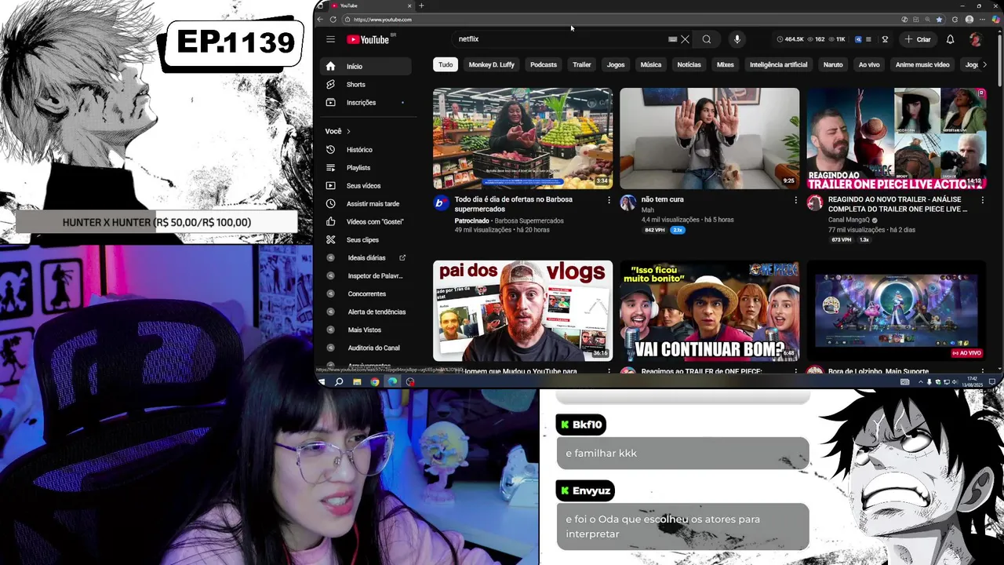1004x565 pixels.
Task: Open the Mah channel avatar
Action: click(x=627, y=203)
